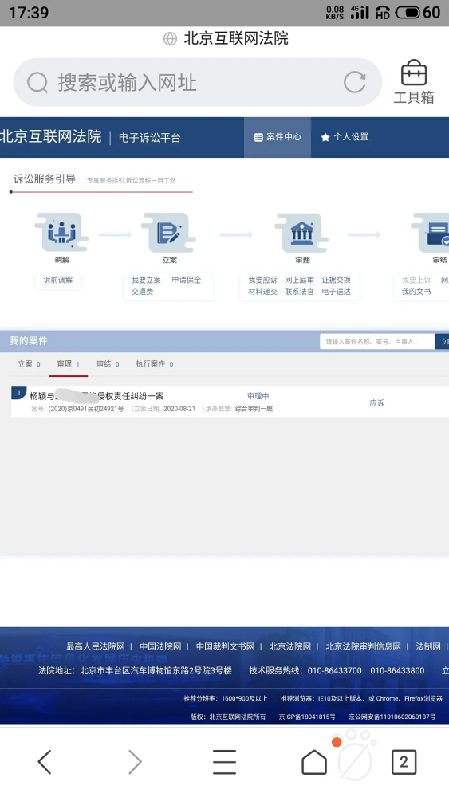Switch to the 立案 0 tab

[29, 364]
